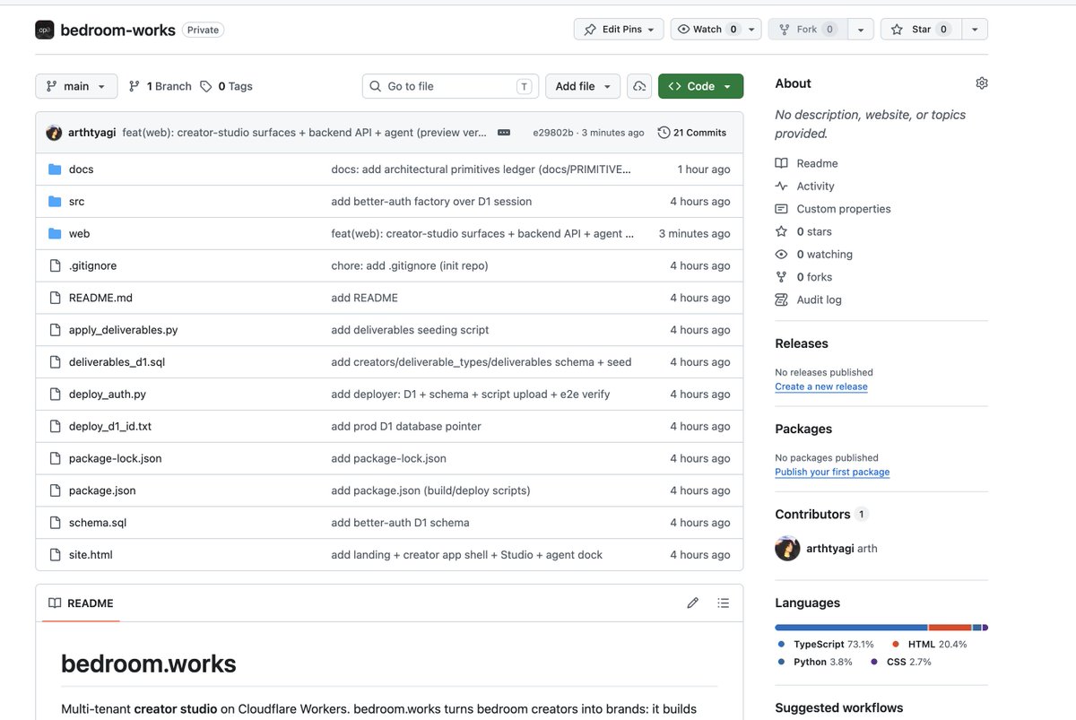Click the HTML language bar segment
Viewport: 1076px width, 720px height.
click(950, 628)
